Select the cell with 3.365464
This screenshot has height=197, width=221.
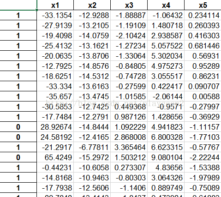[129, 147]
